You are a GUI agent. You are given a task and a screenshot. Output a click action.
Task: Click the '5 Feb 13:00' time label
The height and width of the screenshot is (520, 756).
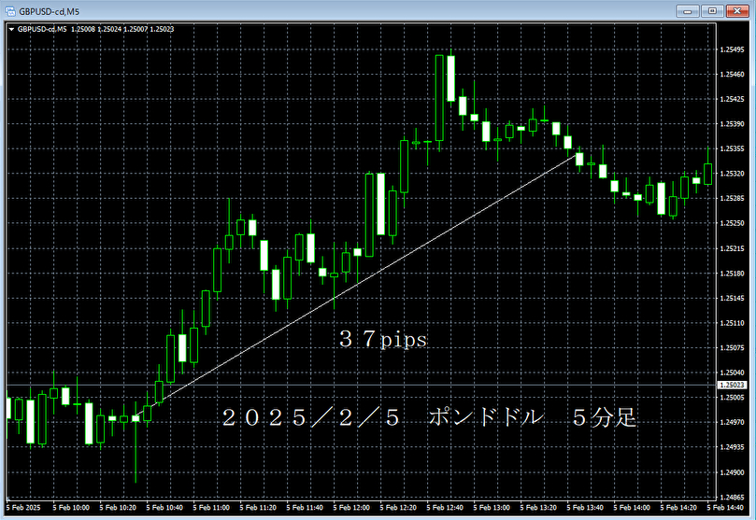click(492, 508)
